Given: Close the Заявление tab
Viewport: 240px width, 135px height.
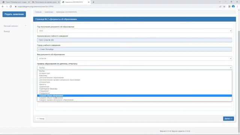Looking at the screenshot, I should click(x=88, y=2).
